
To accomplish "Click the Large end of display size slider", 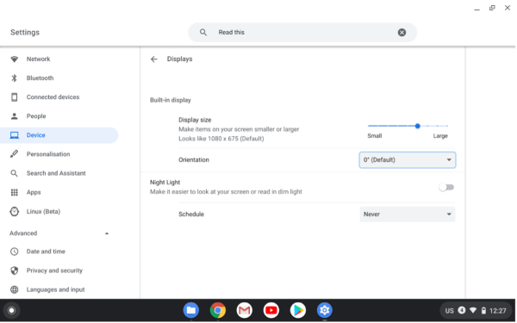I will click(x=447, y=126).
